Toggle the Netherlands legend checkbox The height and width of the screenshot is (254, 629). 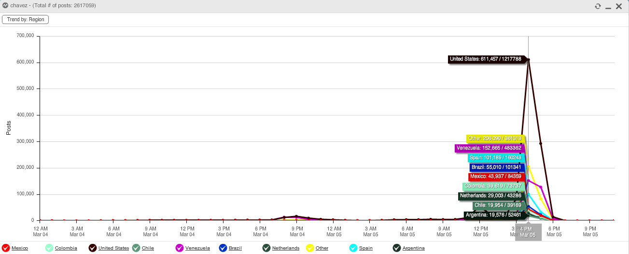point(266,248)
